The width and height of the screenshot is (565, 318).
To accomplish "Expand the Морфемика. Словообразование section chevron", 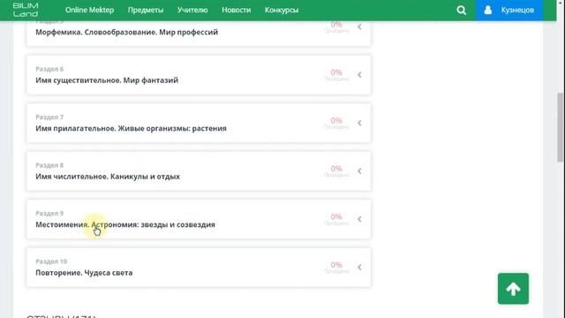I will (359, 26).
